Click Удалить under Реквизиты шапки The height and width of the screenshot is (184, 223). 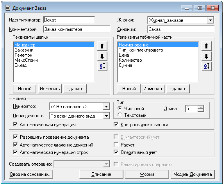tap(75, 89)
